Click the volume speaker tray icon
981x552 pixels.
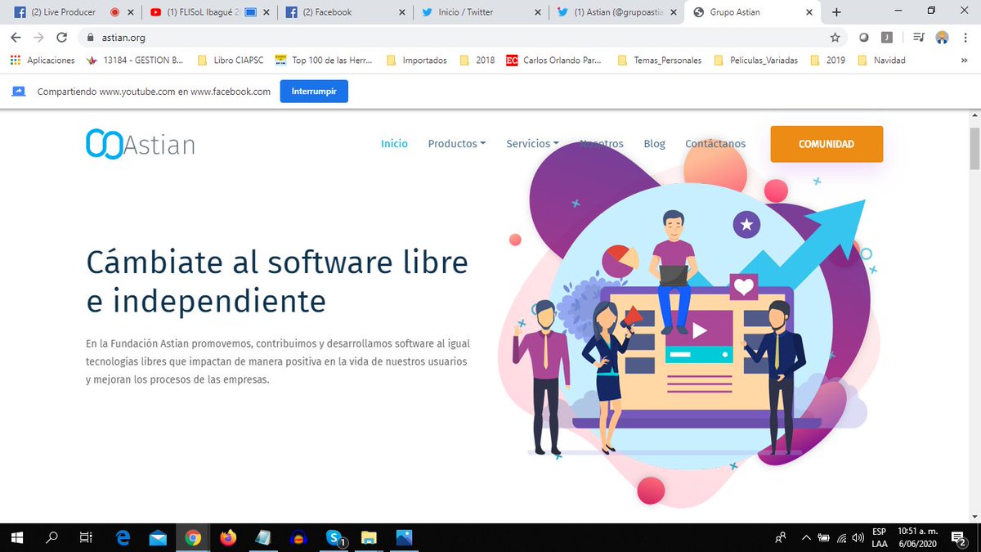[858, 537]
